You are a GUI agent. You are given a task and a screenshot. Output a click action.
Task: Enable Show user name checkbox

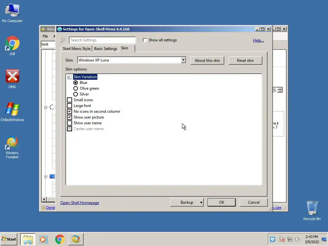[70, 123]
